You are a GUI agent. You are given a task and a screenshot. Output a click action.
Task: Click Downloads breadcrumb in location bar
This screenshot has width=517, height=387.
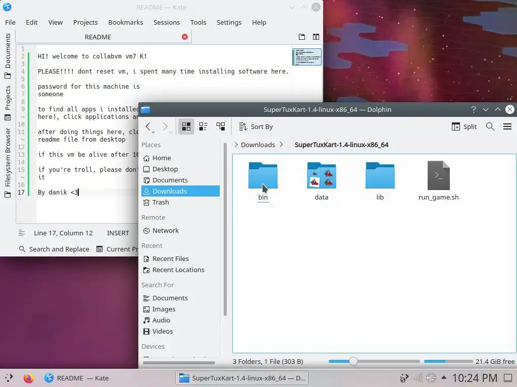pyautogui.click(x=258, y=145)
